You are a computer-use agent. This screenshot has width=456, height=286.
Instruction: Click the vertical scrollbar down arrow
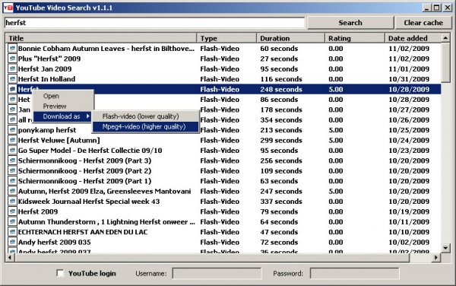coord(445,248)
